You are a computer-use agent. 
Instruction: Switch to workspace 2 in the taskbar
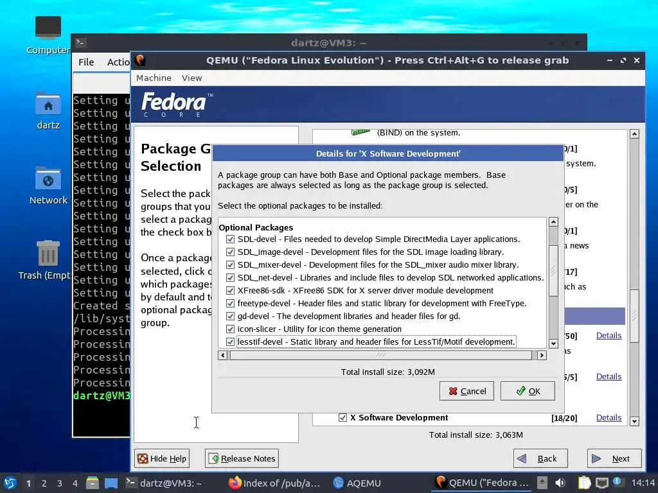click(44, 483)
